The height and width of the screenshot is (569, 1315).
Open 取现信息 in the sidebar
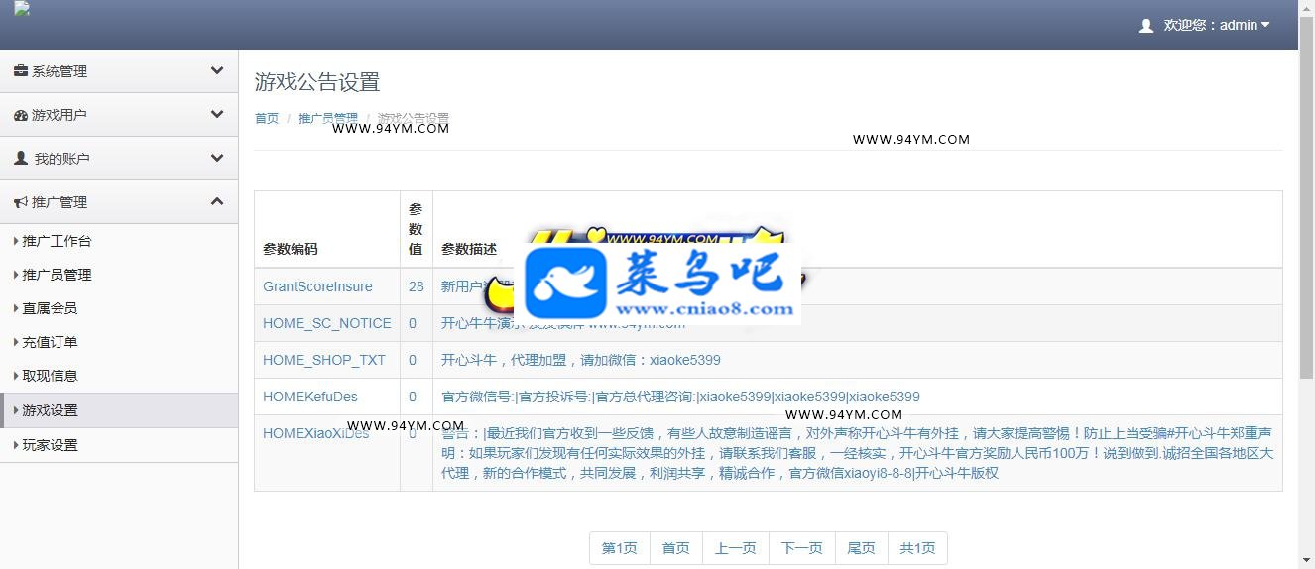pos(119,376)
